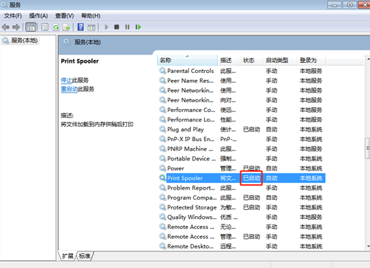Screen dimensions: 370x268
Task: Click the stop service square icon
Action: click(x=117, y=27)
